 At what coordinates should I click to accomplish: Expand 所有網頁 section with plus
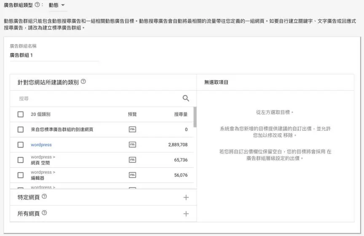coord(186,214)
